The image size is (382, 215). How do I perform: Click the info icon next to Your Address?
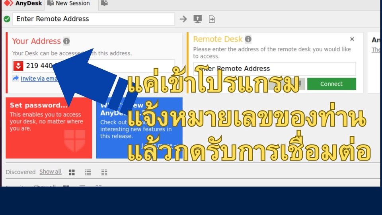[66, 41]
